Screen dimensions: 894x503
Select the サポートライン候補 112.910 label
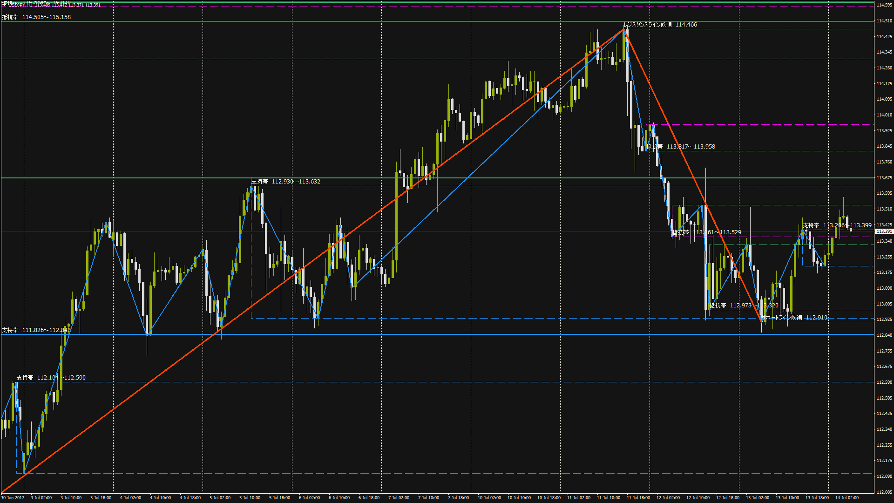pyautogui.click(x=794, y=318)
